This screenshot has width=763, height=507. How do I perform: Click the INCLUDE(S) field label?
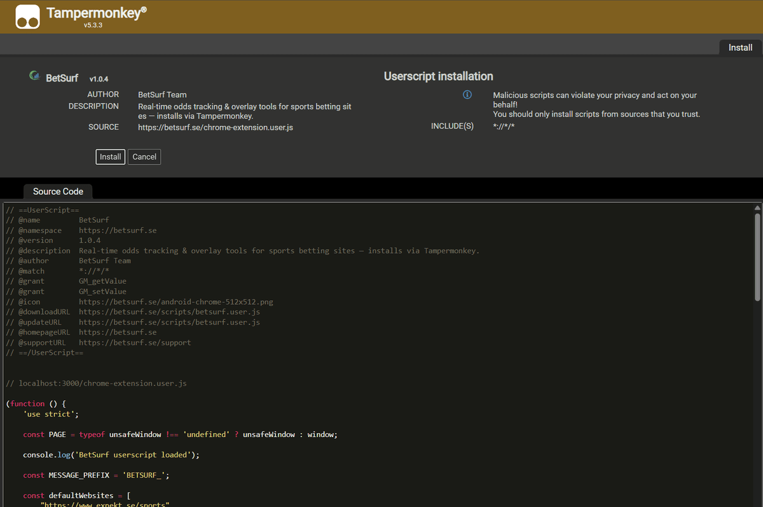coord(452,127)
